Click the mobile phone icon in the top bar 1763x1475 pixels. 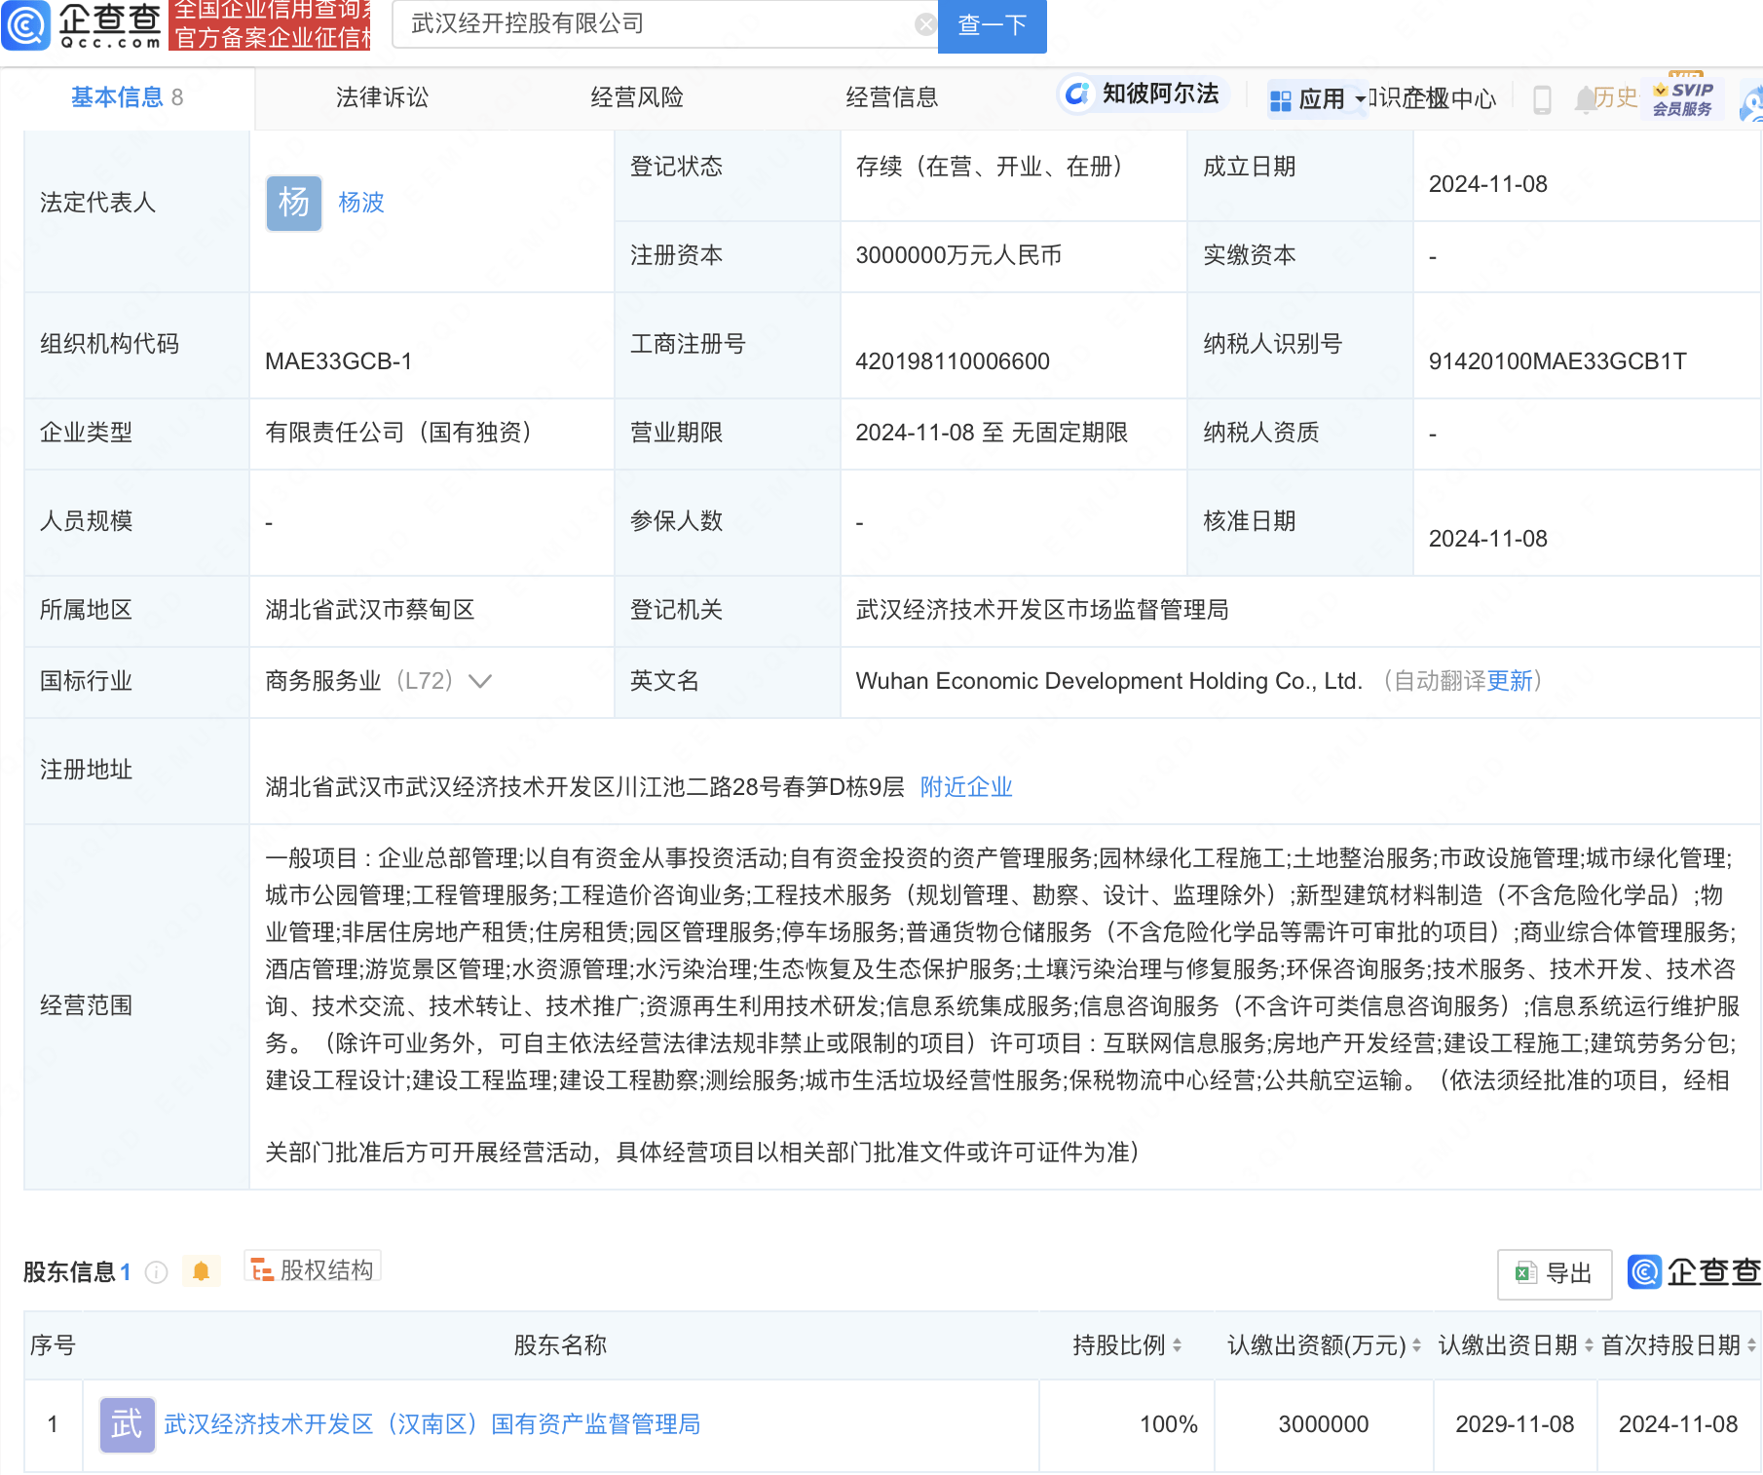click(x=1542, y=98)
